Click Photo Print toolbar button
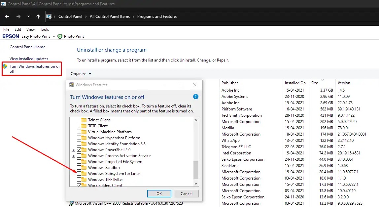379x207 pixels. coord(71,36)
